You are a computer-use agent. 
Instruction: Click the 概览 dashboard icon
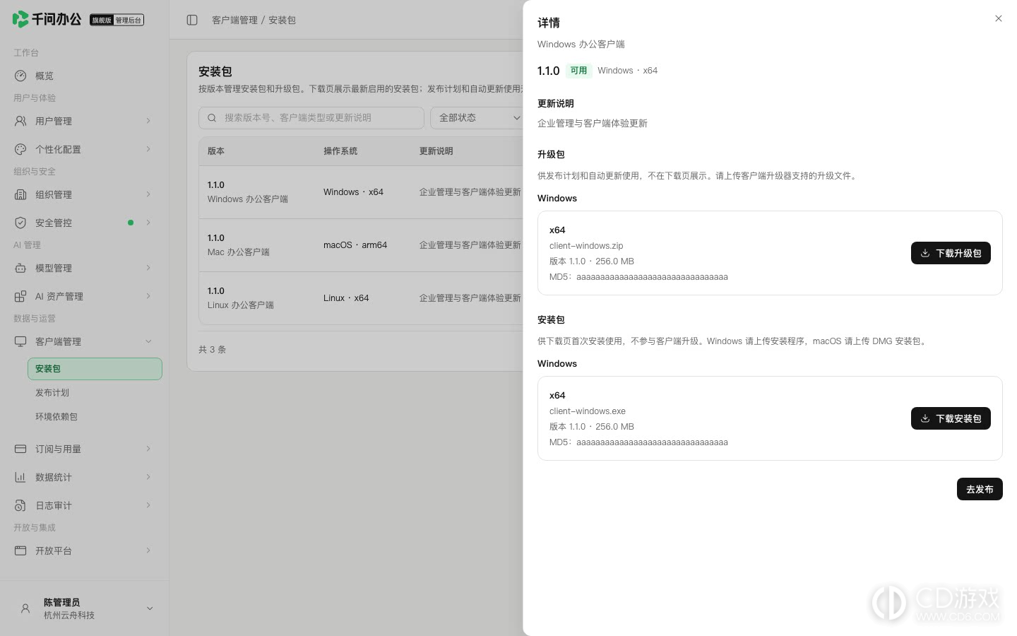(x=20, y=76)
